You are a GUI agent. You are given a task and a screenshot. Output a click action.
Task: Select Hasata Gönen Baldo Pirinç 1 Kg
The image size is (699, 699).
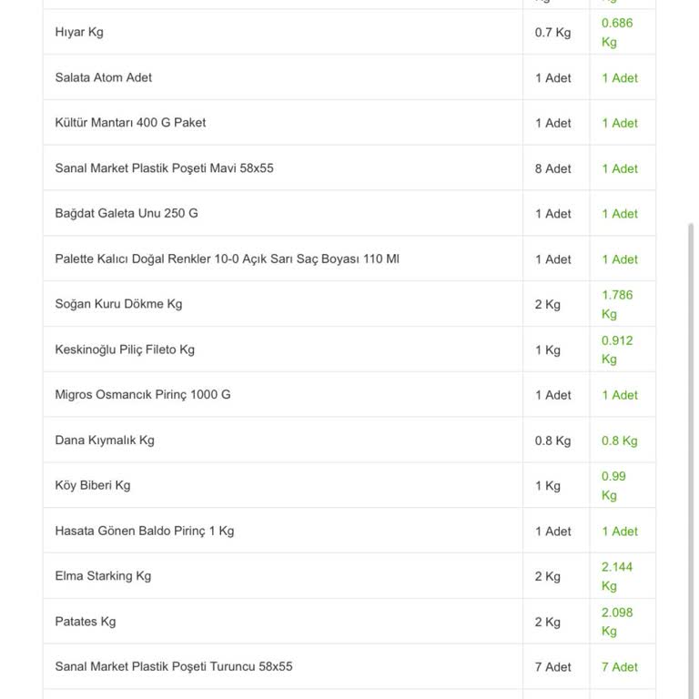coord(144,531)
